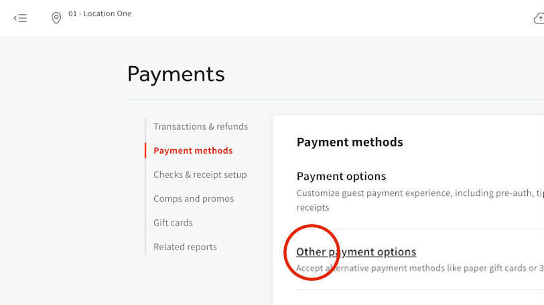Click the cloud upload publish icon
Image resolution: width=544 pixels, height=305 pixels.
(x=539, y=18)
